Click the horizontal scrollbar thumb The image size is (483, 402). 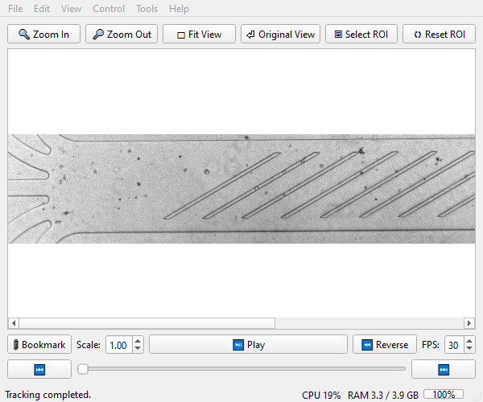tap(147, 323)
